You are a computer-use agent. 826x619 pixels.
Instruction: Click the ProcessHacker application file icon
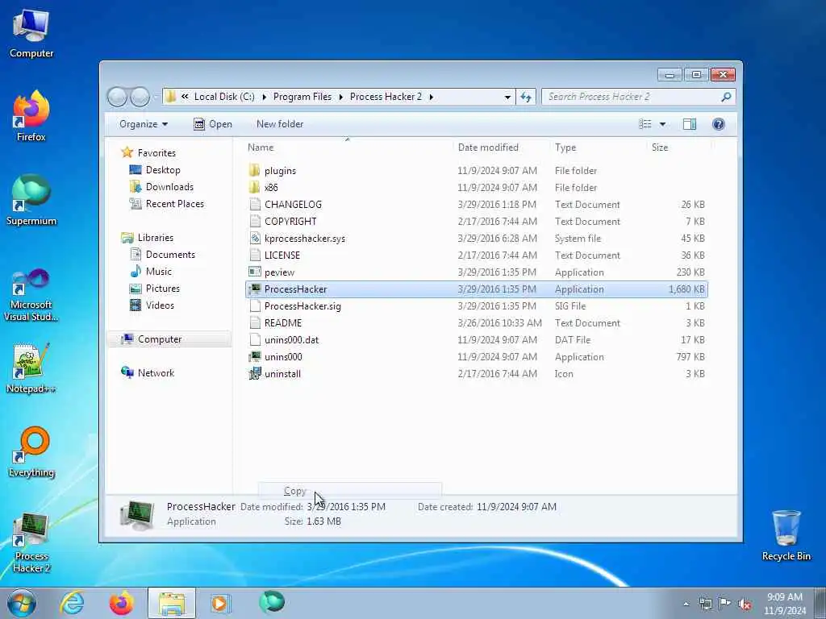255,289
